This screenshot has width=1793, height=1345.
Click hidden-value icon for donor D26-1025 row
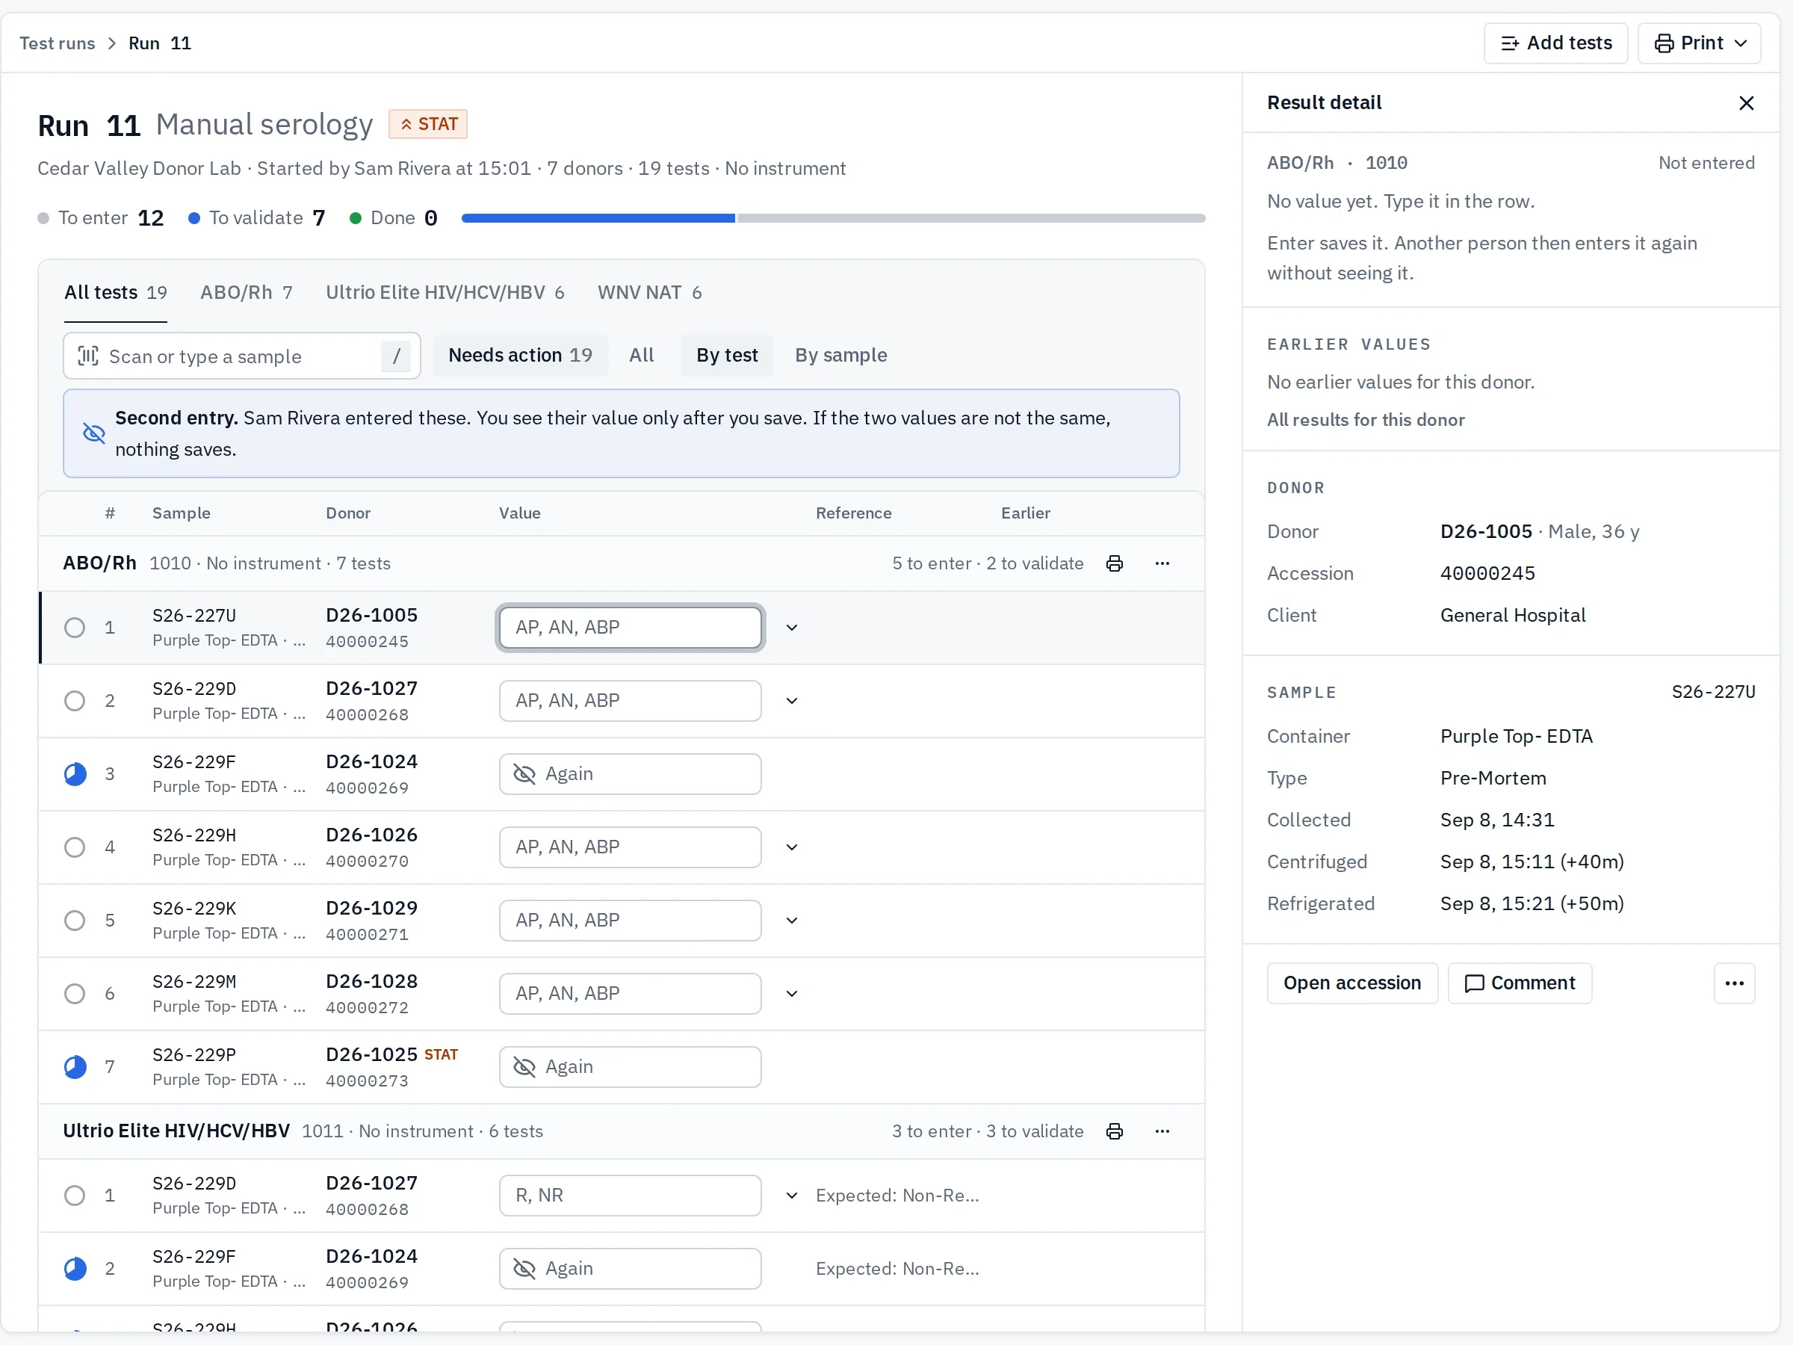(524, 1067)
